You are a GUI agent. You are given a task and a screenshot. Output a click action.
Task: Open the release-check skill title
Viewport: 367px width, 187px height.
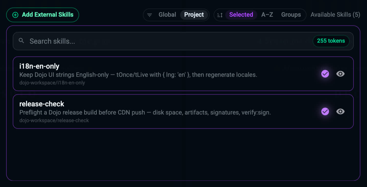click(42, 104)
